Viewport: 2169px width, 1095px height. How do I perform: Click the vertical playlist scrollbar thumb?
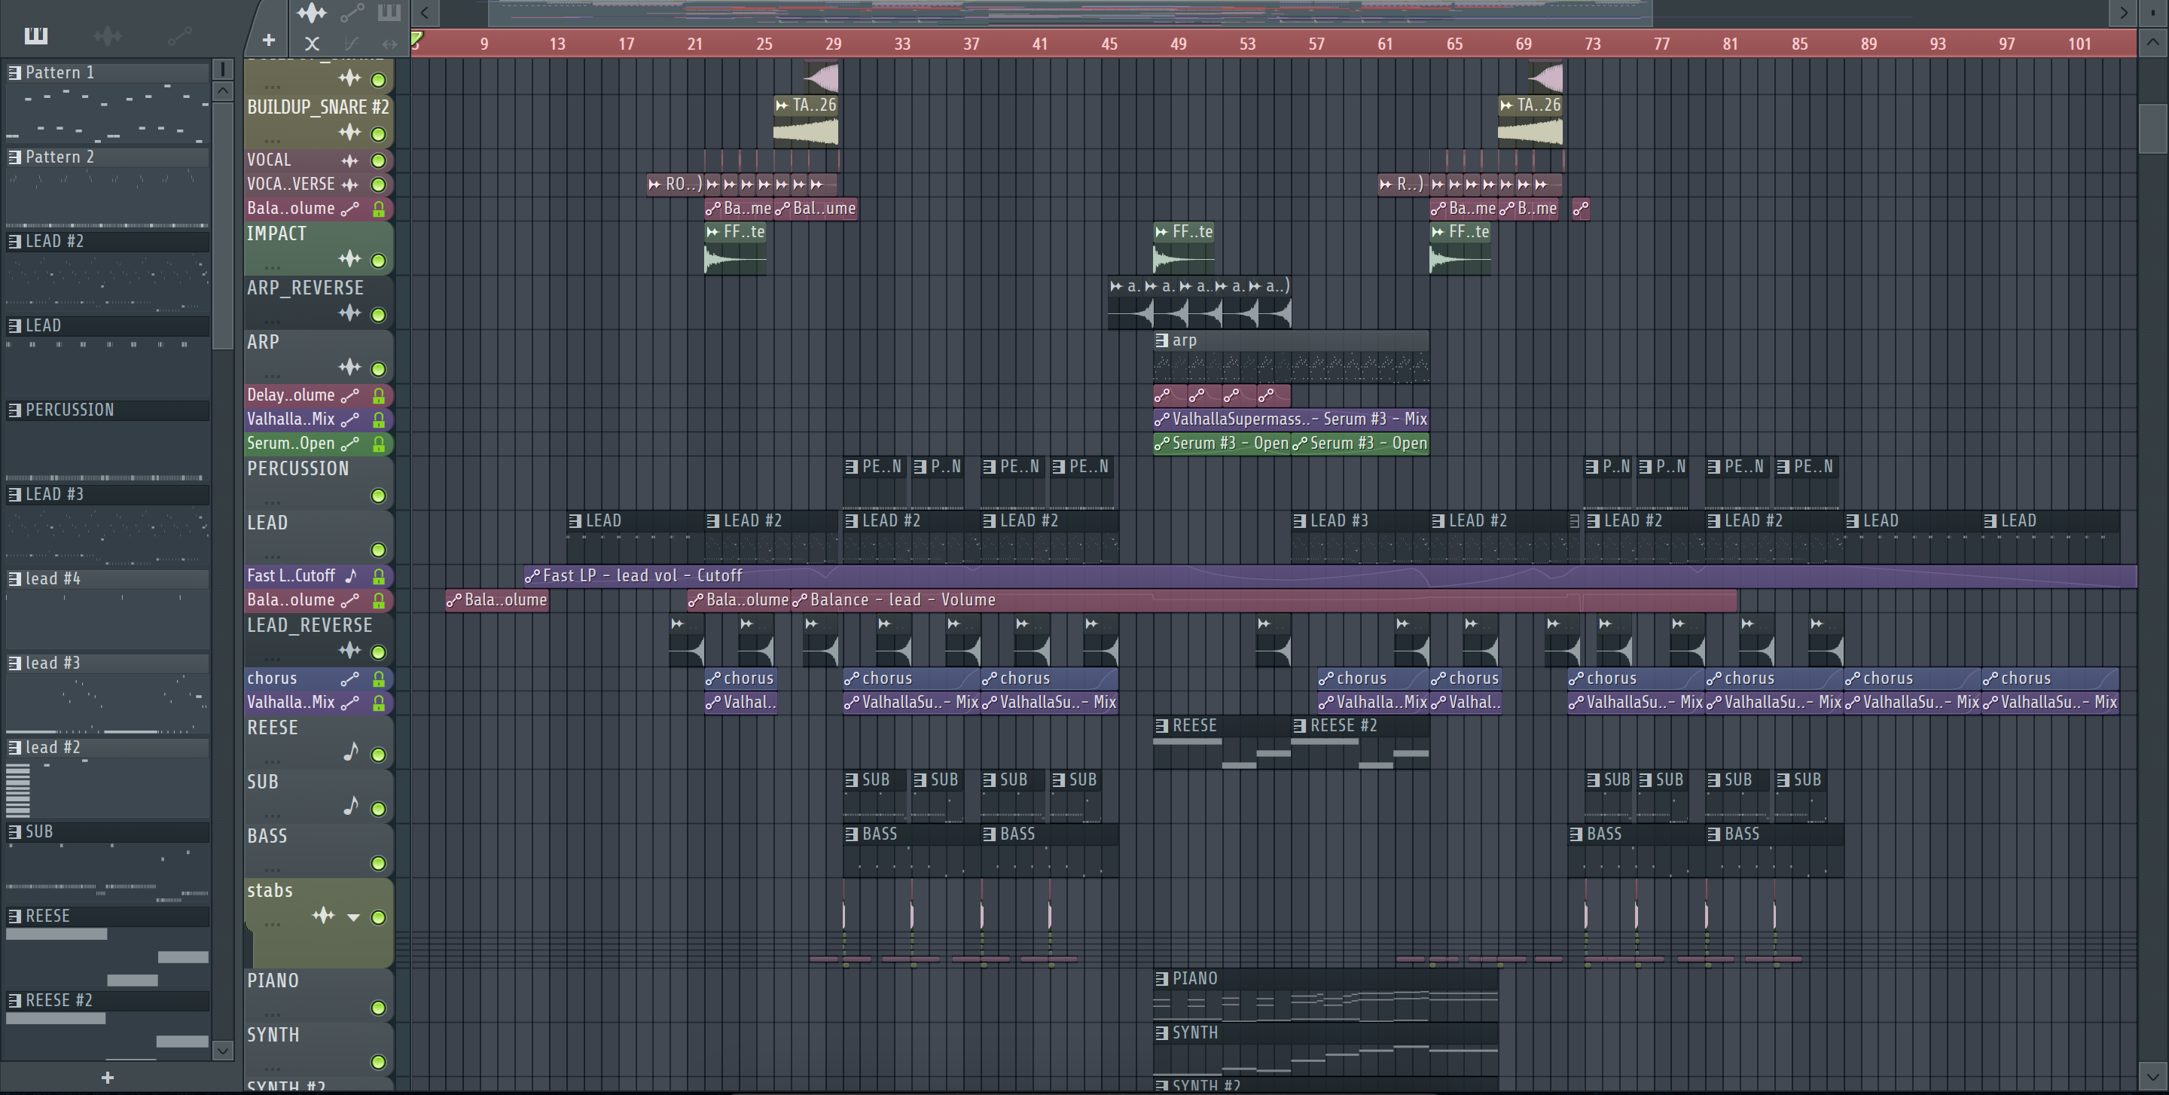tap(2152, 128)
